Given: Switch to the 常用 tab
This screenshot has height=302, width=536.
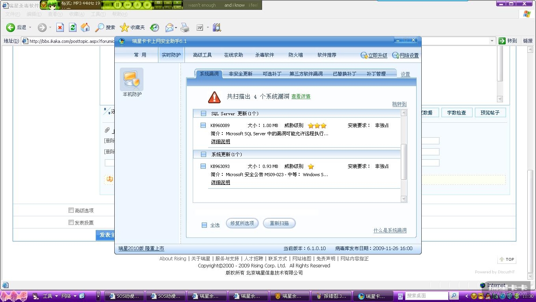Looking at the screenshot, I should (140, 55).
